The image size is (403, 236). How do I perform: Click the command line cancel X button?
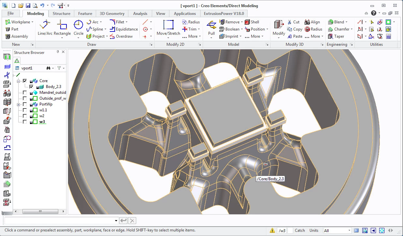(132, 221)
